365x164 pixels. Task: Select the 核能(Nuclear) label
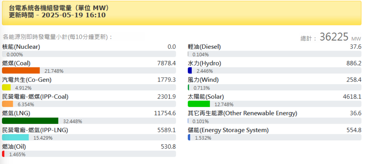21,47
